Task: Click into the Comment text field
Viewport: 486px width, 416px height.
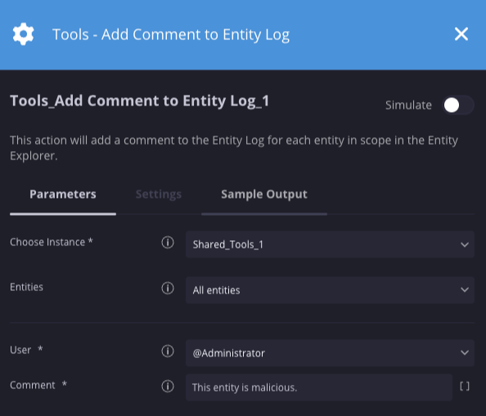Action: (319, 387)
